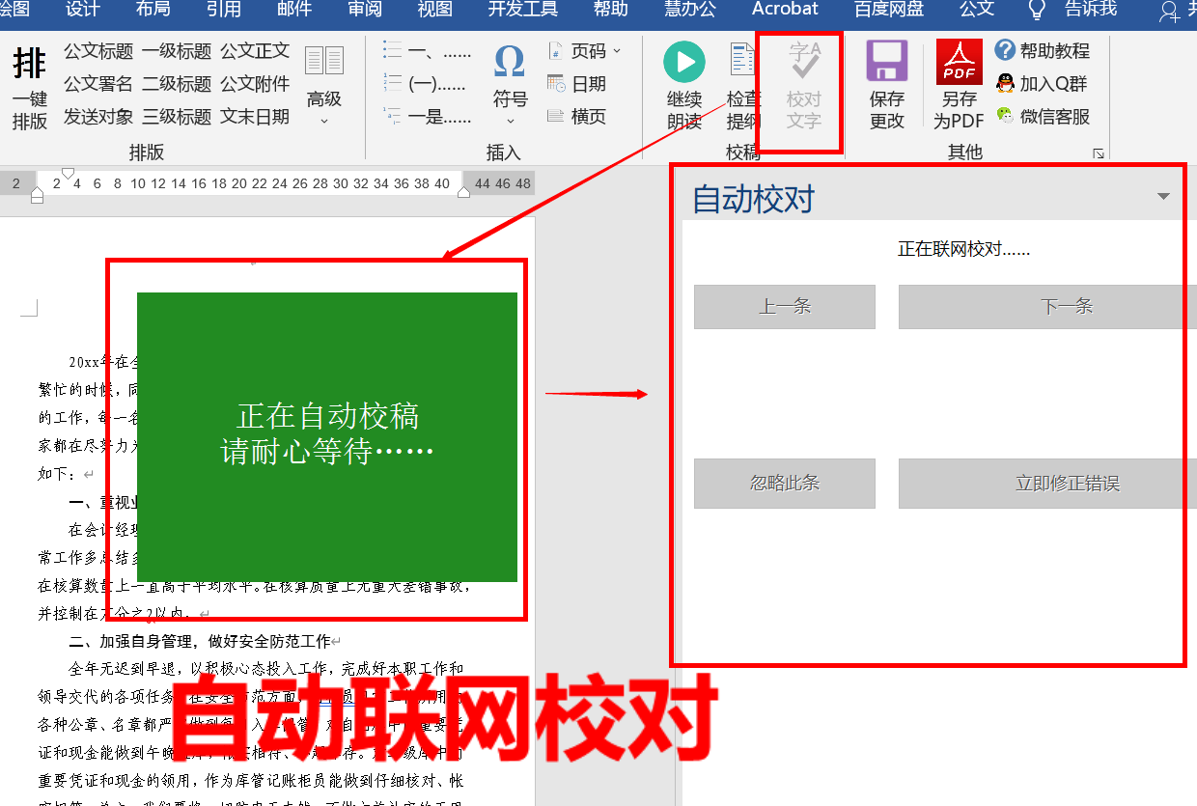Click the 自动校对 pane title

[x=753, y=200]
